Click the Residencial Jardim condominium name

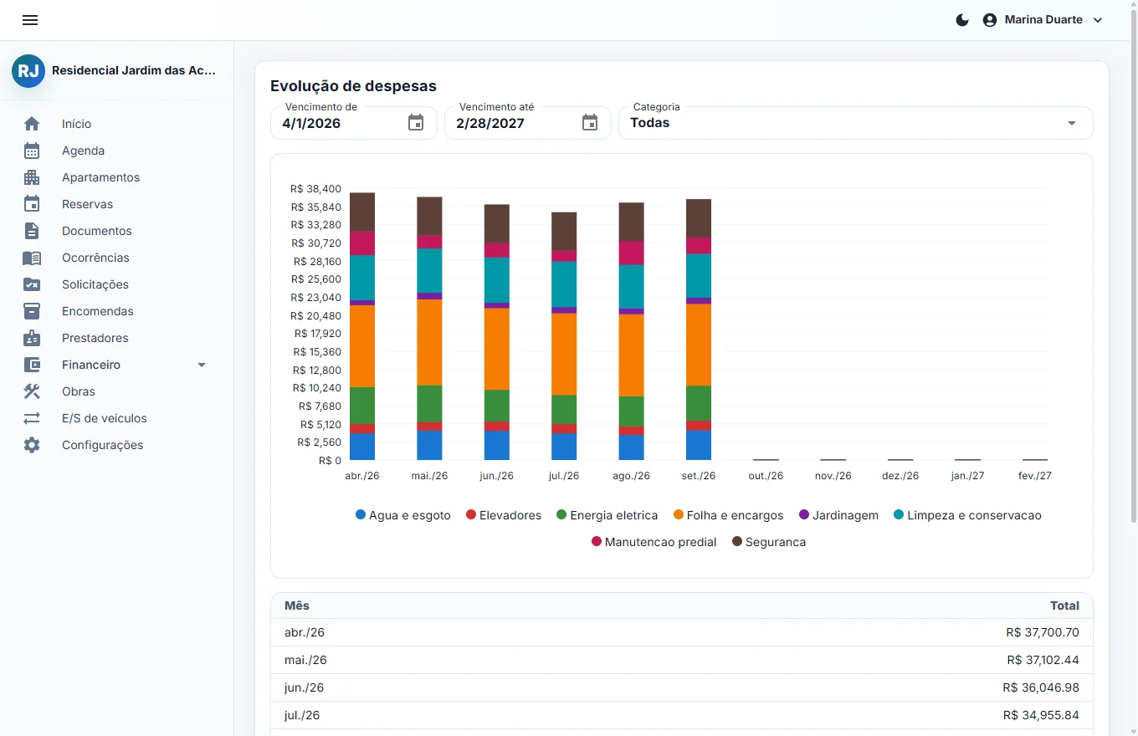pos(134,71)
